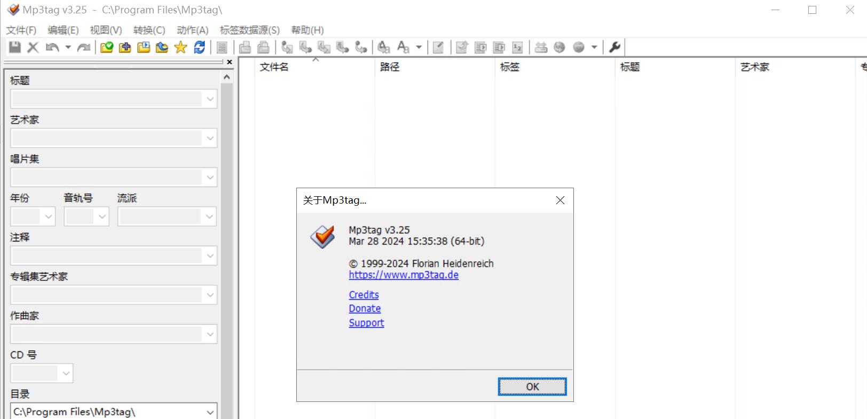Expand the 专辑集艺术家 dropdown

click(210, 295)
